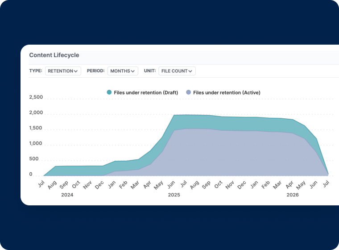The image size is (339, 250).
Task: Click the chevron arrow next to File Count
Action: 190,71
